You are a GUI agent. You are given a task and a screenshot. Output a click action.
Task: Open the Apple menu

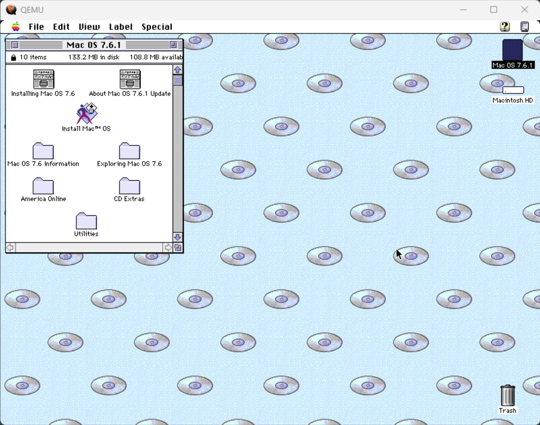[16, 27]
